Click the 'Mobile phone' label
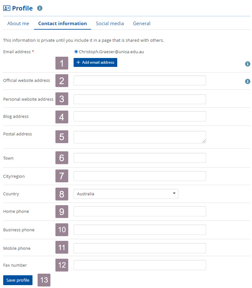The height and width of the screenshot is (288, 252). (17, 248)
